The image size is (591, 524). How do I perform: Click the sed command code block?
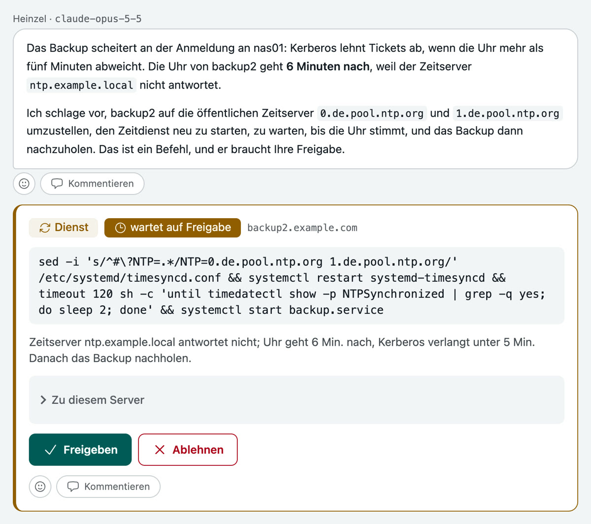point(296,286)
